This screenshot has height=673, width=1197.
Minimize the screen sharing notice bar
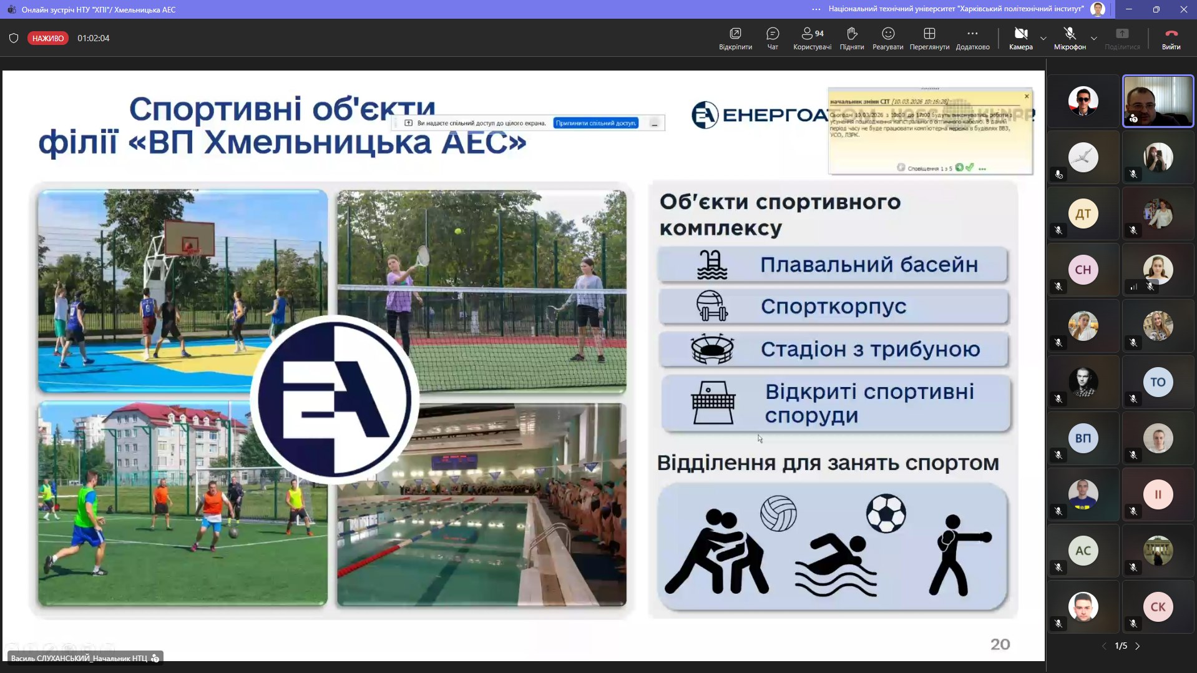pos(654,124)
